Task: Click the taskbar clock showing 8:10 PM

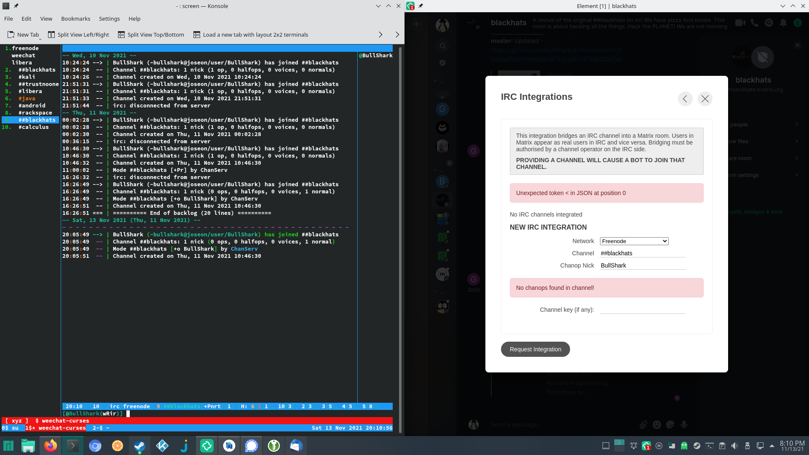Action: pyautogui.click(x=792, y=446)
